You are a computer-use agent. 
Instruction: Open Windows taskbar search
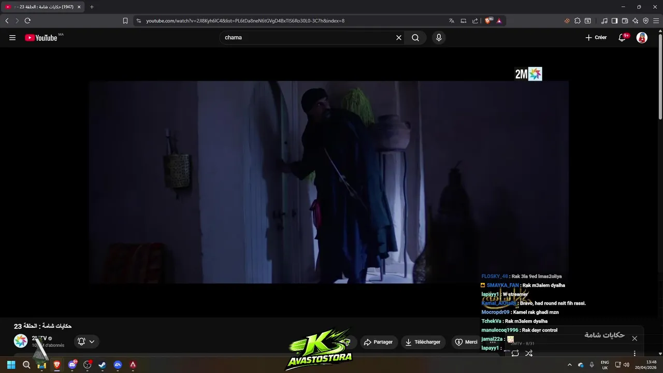pos(26,365)
